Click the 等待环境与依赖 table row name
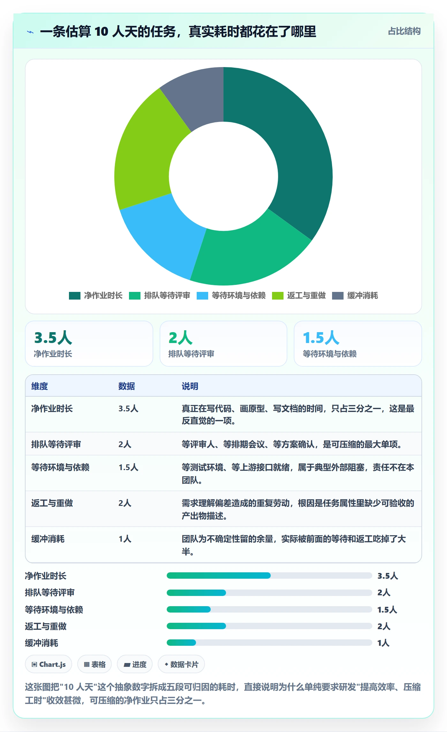The height and width of the screenshot is (732, 447). coord(60,467)
